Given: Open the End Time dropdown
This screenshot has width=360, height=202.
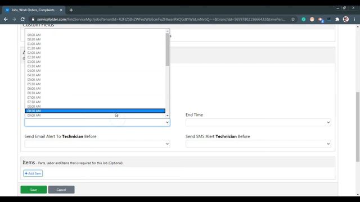Looking at the screenshot, I should [258, 122].
